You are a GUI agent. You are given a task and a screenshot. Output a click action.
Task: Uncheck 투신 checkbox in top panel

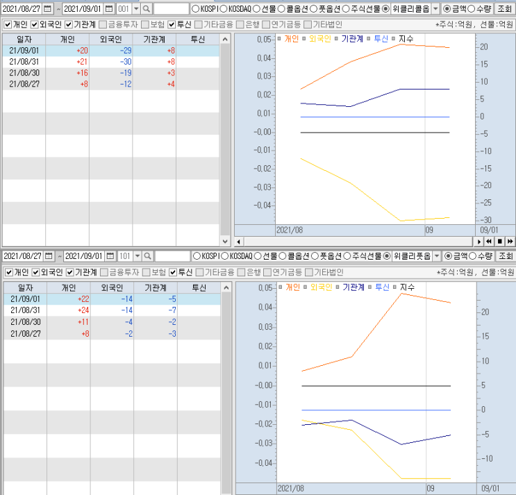[x=172, y=24]
